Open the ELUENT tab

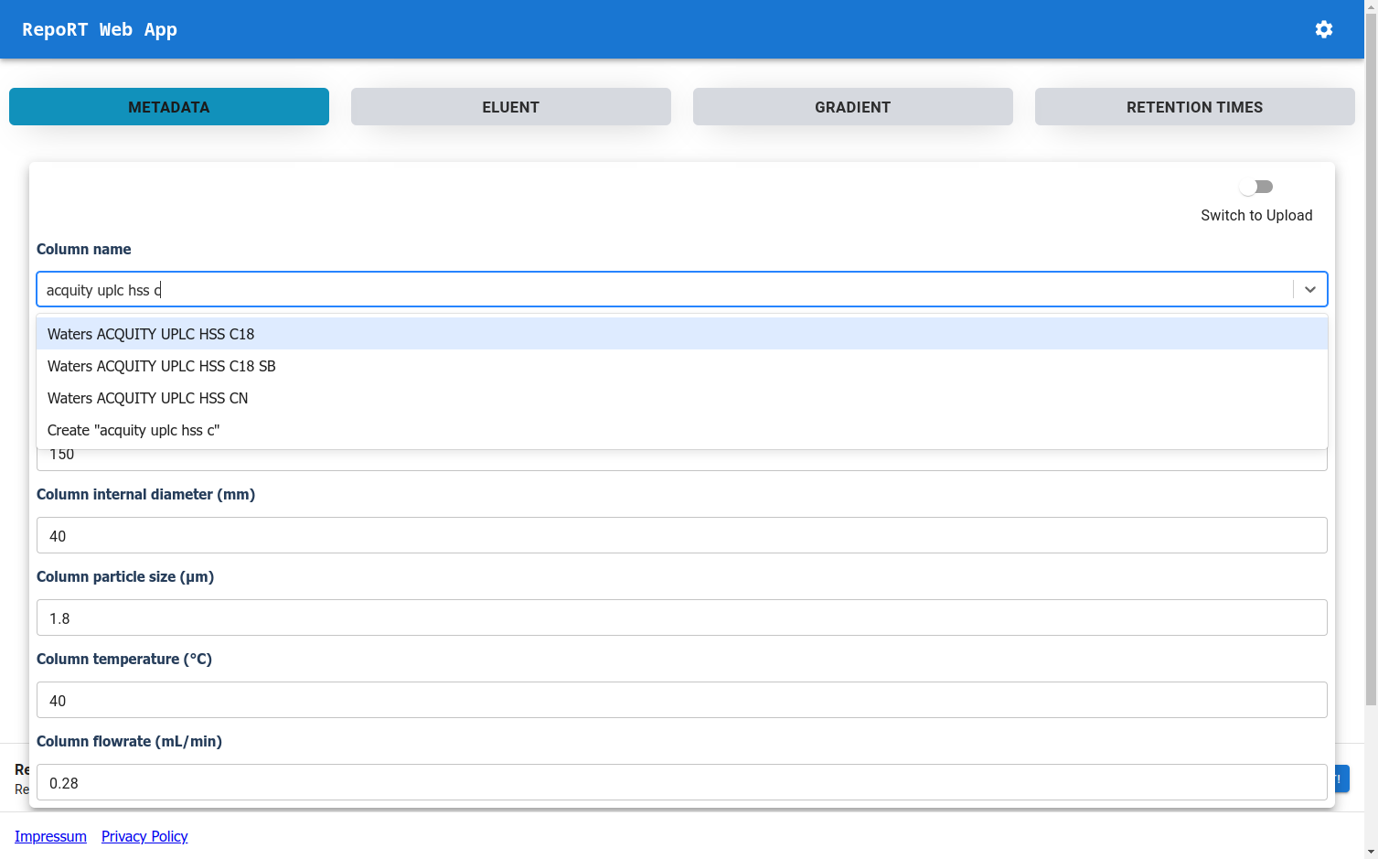click(x=511, y=107)
